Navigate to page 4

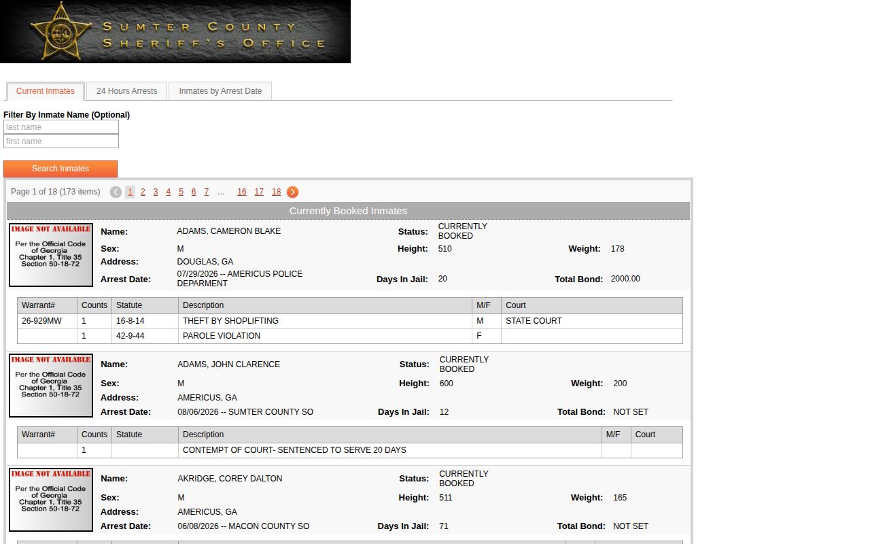[169, 192]
